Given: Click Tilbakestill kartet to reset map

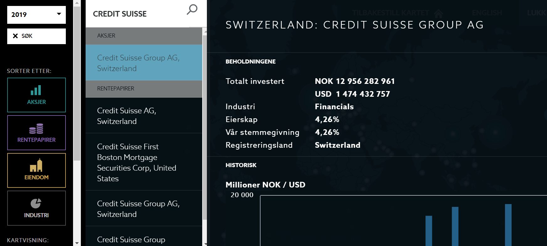Looking at the screenshot, I should [x=390, y=13].
